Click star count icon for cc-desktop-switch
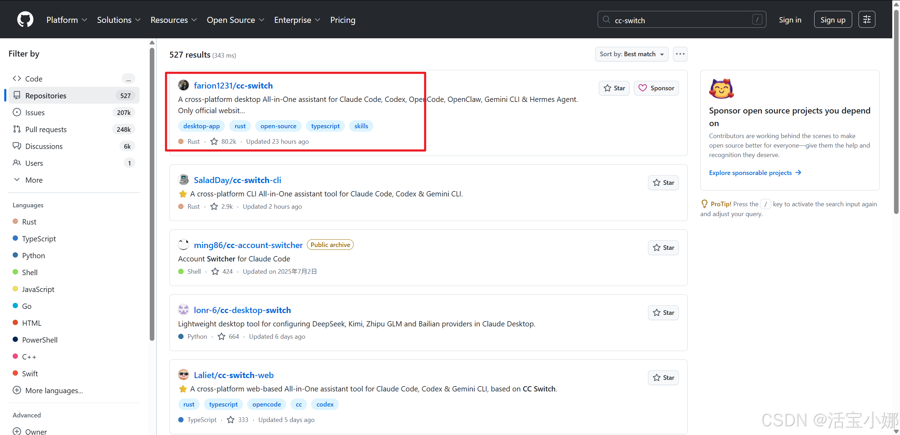 (221, 336)
